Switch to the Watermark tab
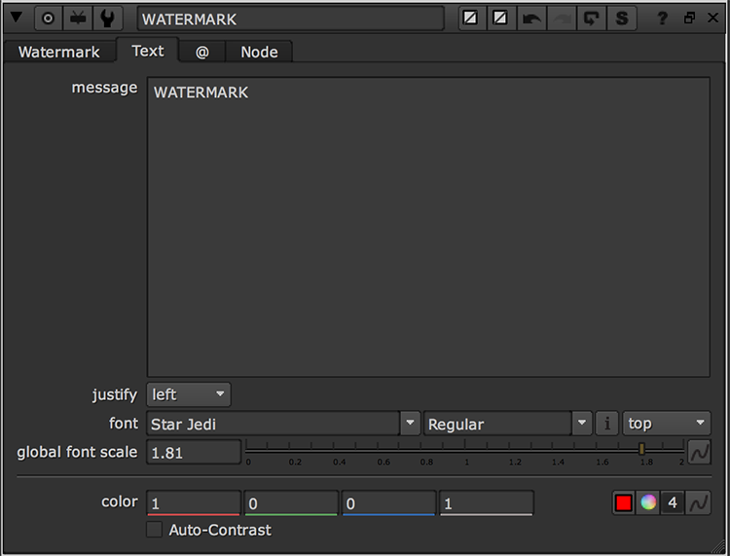This screenshot has width=730, height=556. pos(58,52)
